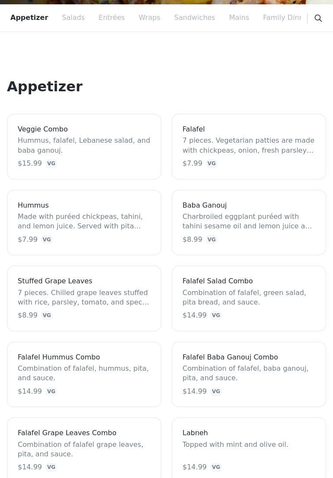Select the Appetizer tab

(29, 18)
